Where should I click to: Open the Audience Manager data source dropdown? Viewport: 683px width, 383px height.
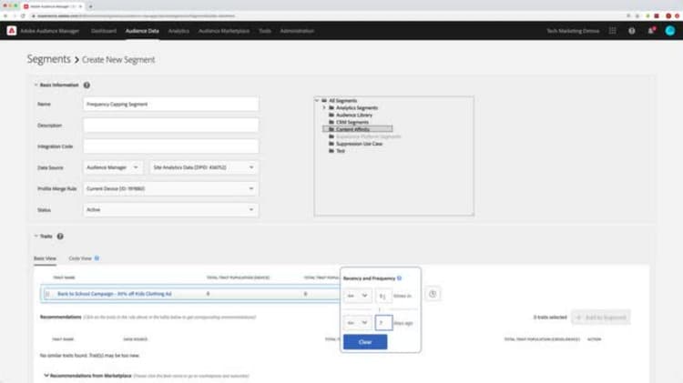[112, 167]
